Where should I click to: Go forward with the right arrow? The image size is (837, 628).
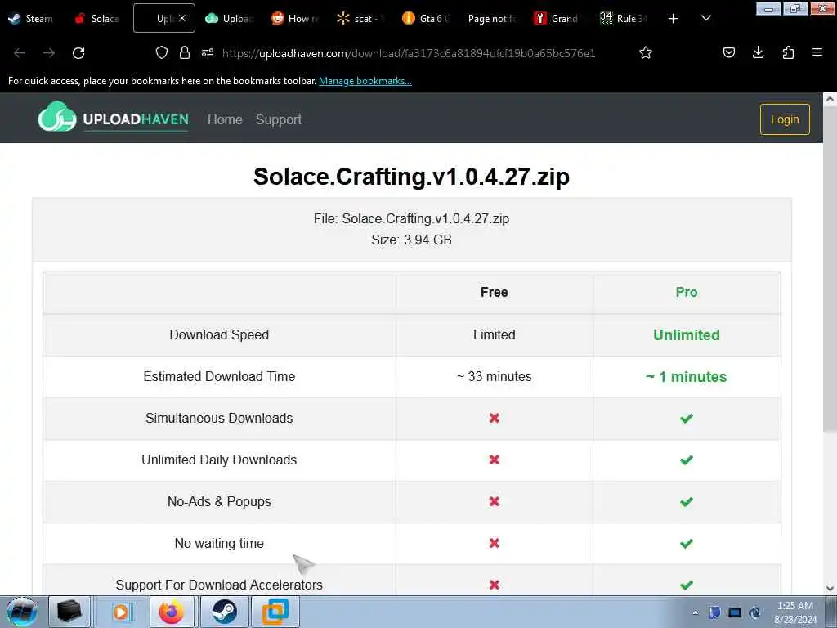point(49,53)
